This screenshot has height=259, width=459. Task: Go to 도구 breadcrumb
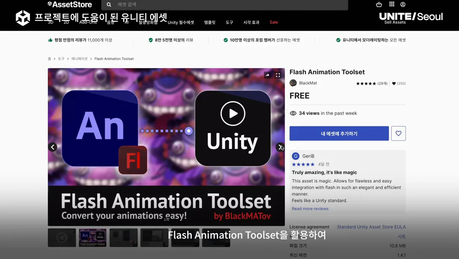[x=61, y=59]
